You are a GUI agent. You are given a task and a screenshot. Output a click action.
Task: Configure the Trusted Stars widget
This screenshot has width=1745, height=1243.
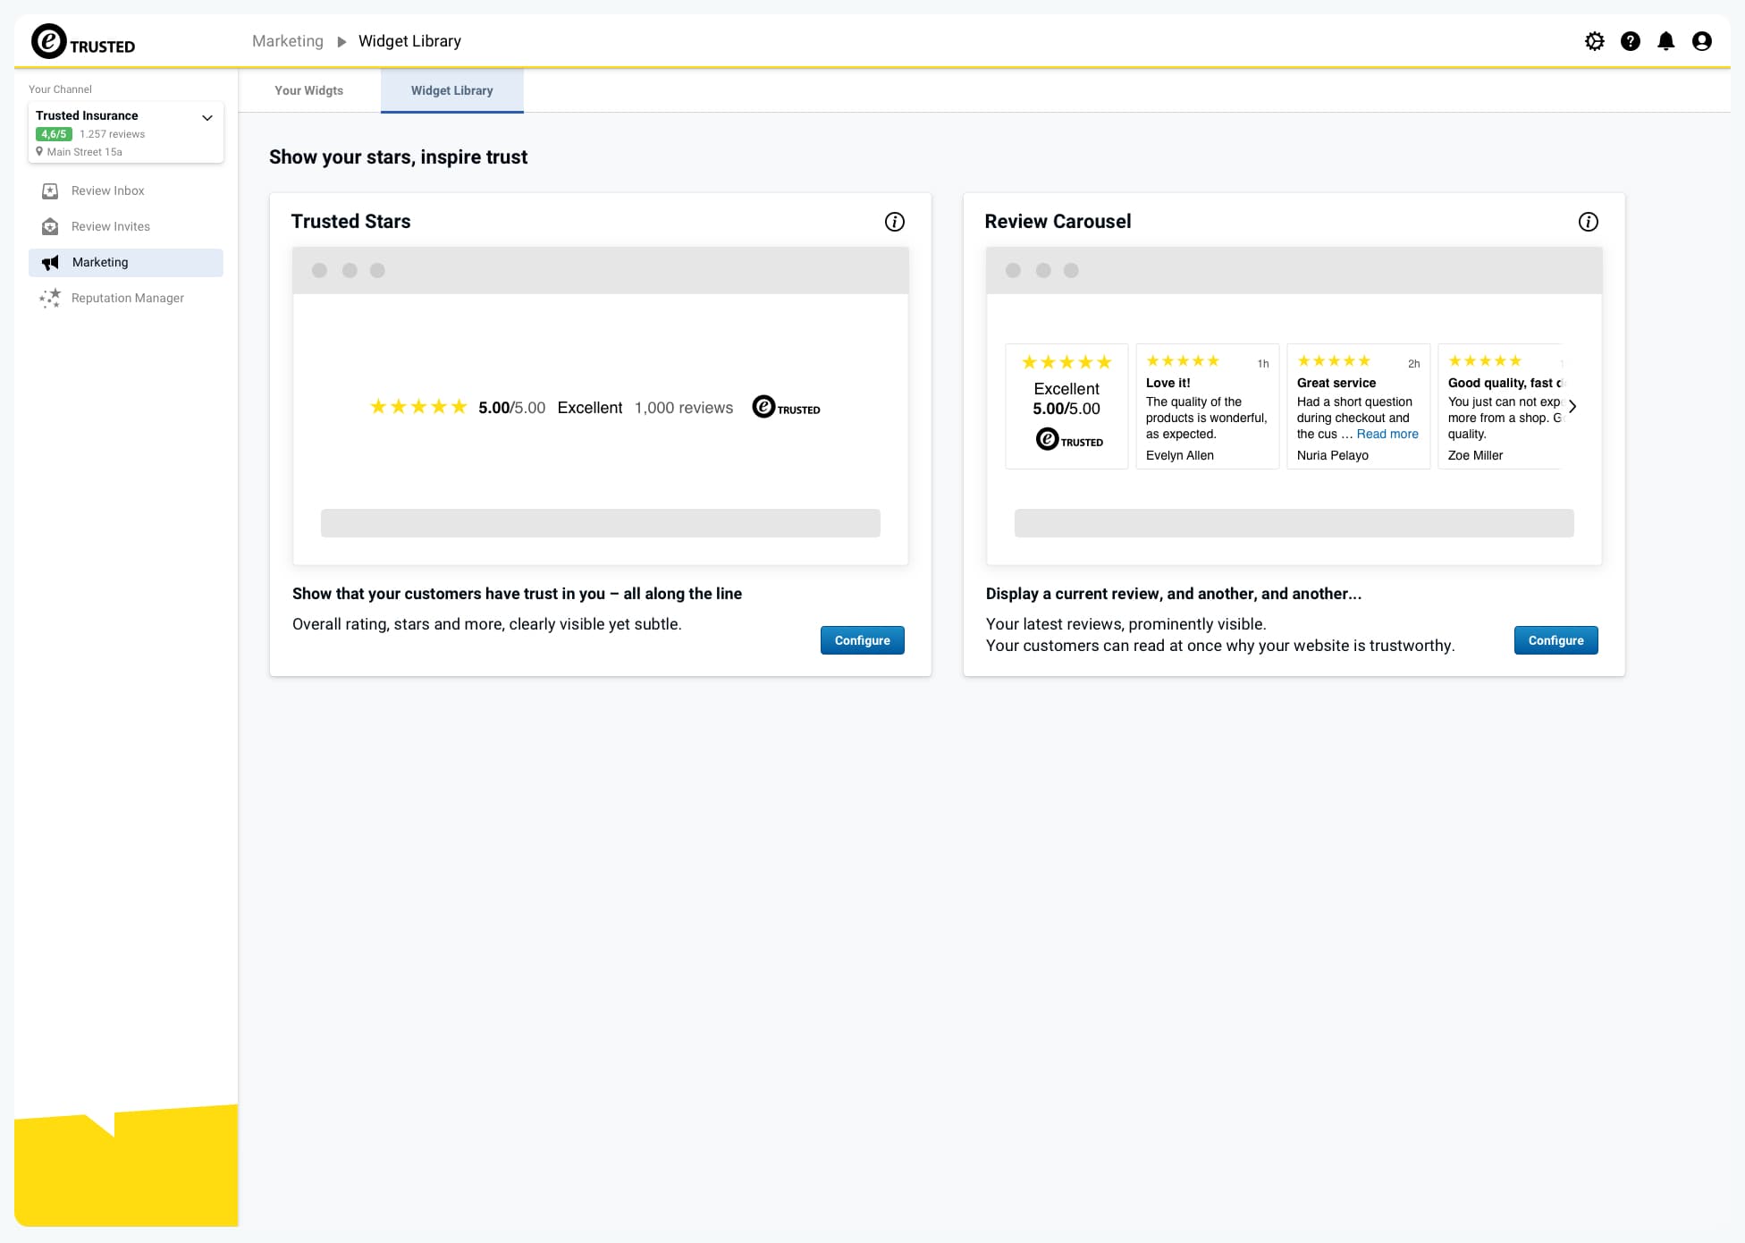tap(862, 640)
